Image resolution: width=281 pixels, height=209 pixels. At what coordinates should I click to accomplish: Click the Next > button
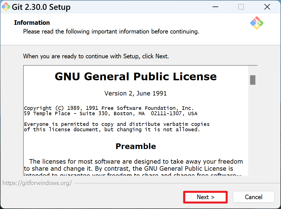click(x=205, y=197)
